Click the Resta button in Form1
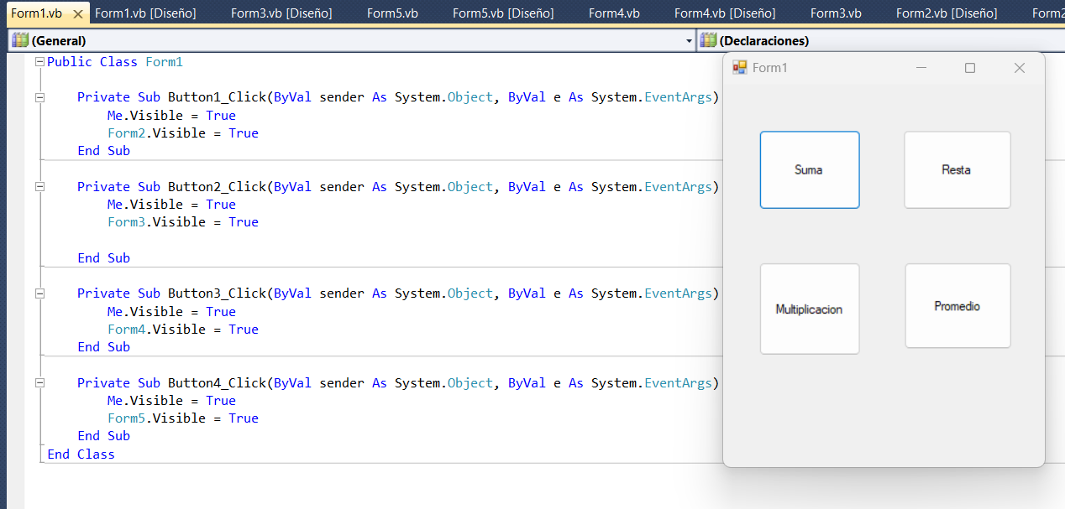Screen dimensions: 1065x509 tap(957, 169)
